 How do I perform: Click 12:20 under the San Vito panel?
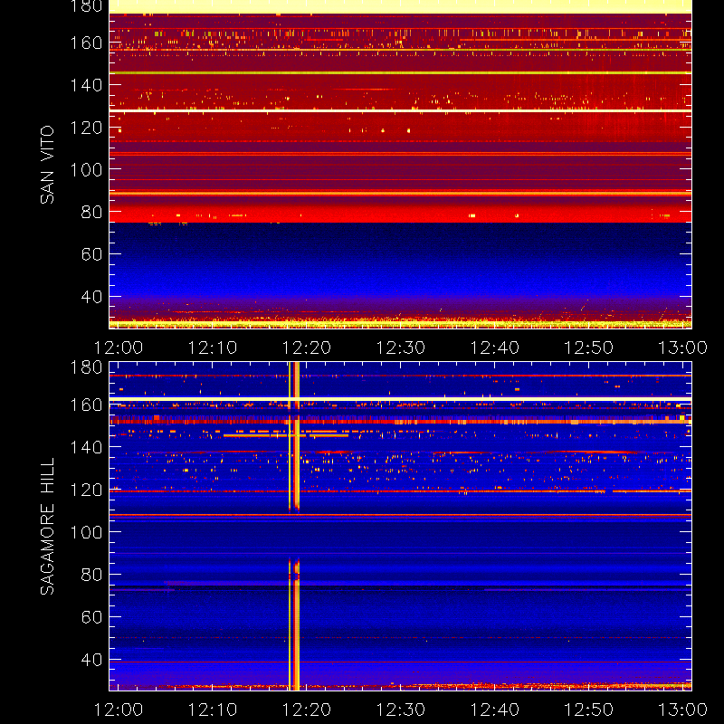pos(307,348)
